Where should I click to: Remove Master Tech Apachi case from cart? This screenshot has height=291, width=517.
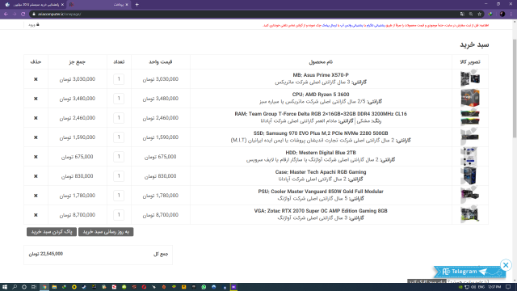pyautogui.click(x=36, y=176)
